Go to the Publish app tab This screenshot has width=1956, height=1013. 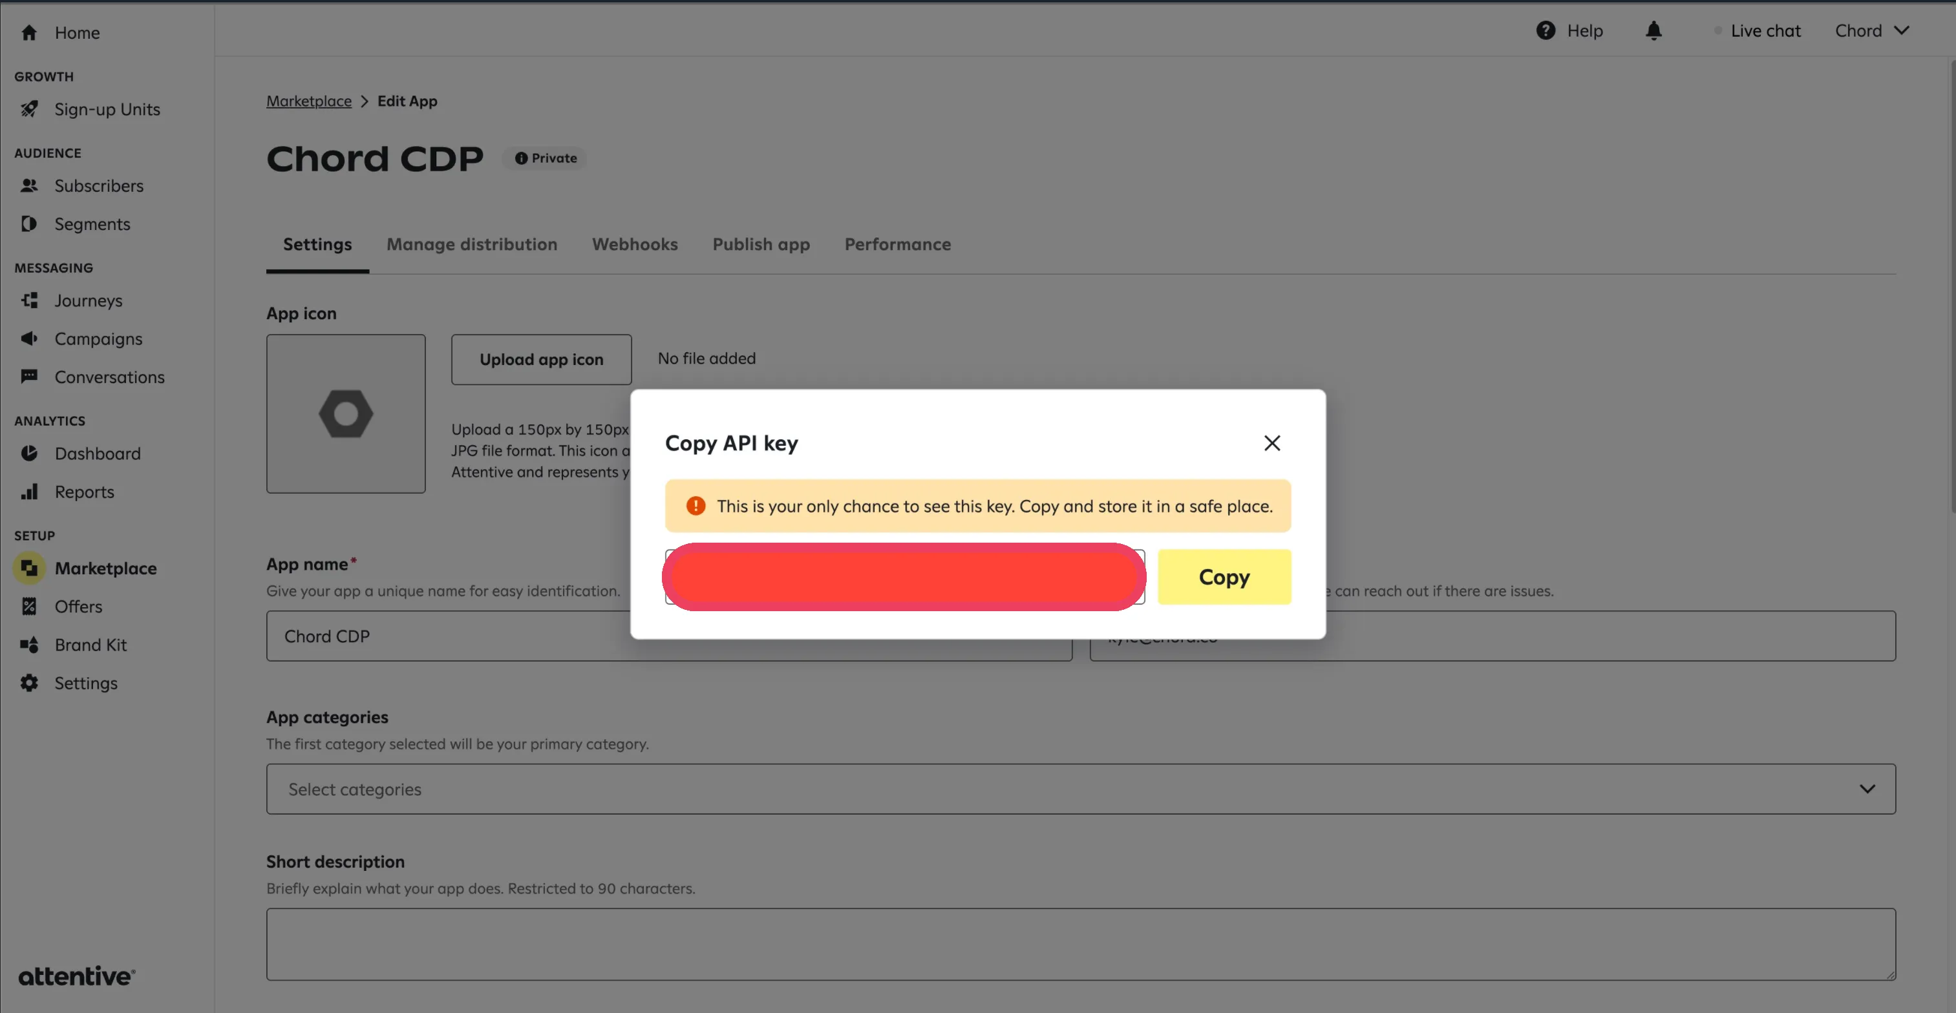pos(761,244)
